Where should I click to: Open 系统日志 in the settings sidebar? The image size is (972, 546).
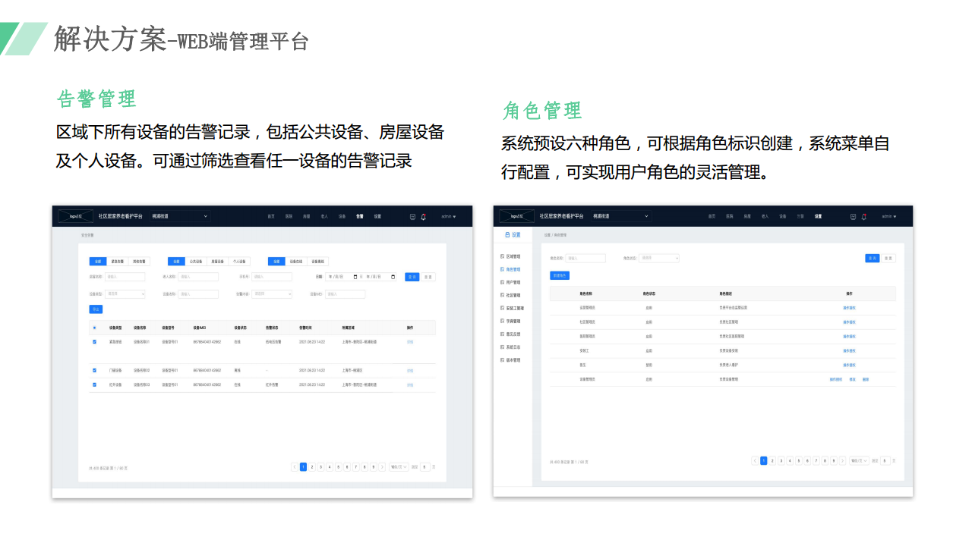point(510,347)
